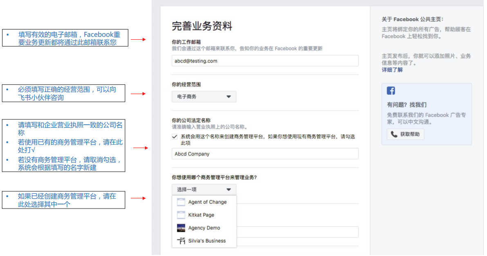Click the 完善业务资料 page heading
The image size is (487, 256).
click(202, 26)
